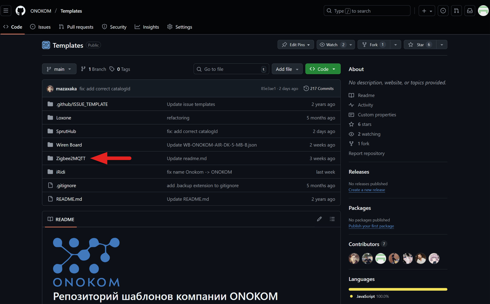View the 217 Commits history
The image size is (490, 304).
[x=318, y=88]
